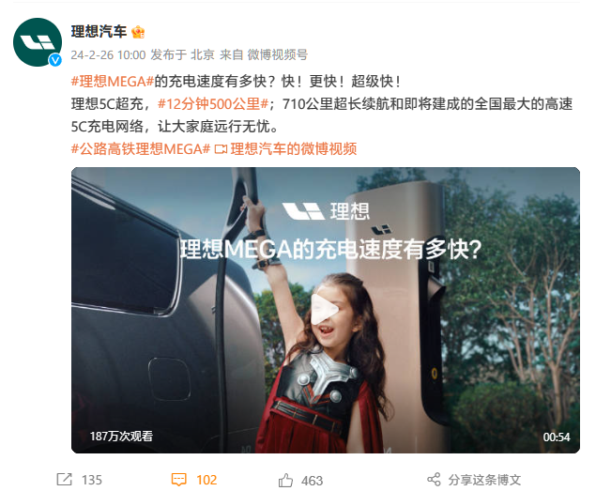This screenshot has height=491, width=596.
Task: Open the #12分钟500公里# hashtag
Action: (x=213, y=104)
